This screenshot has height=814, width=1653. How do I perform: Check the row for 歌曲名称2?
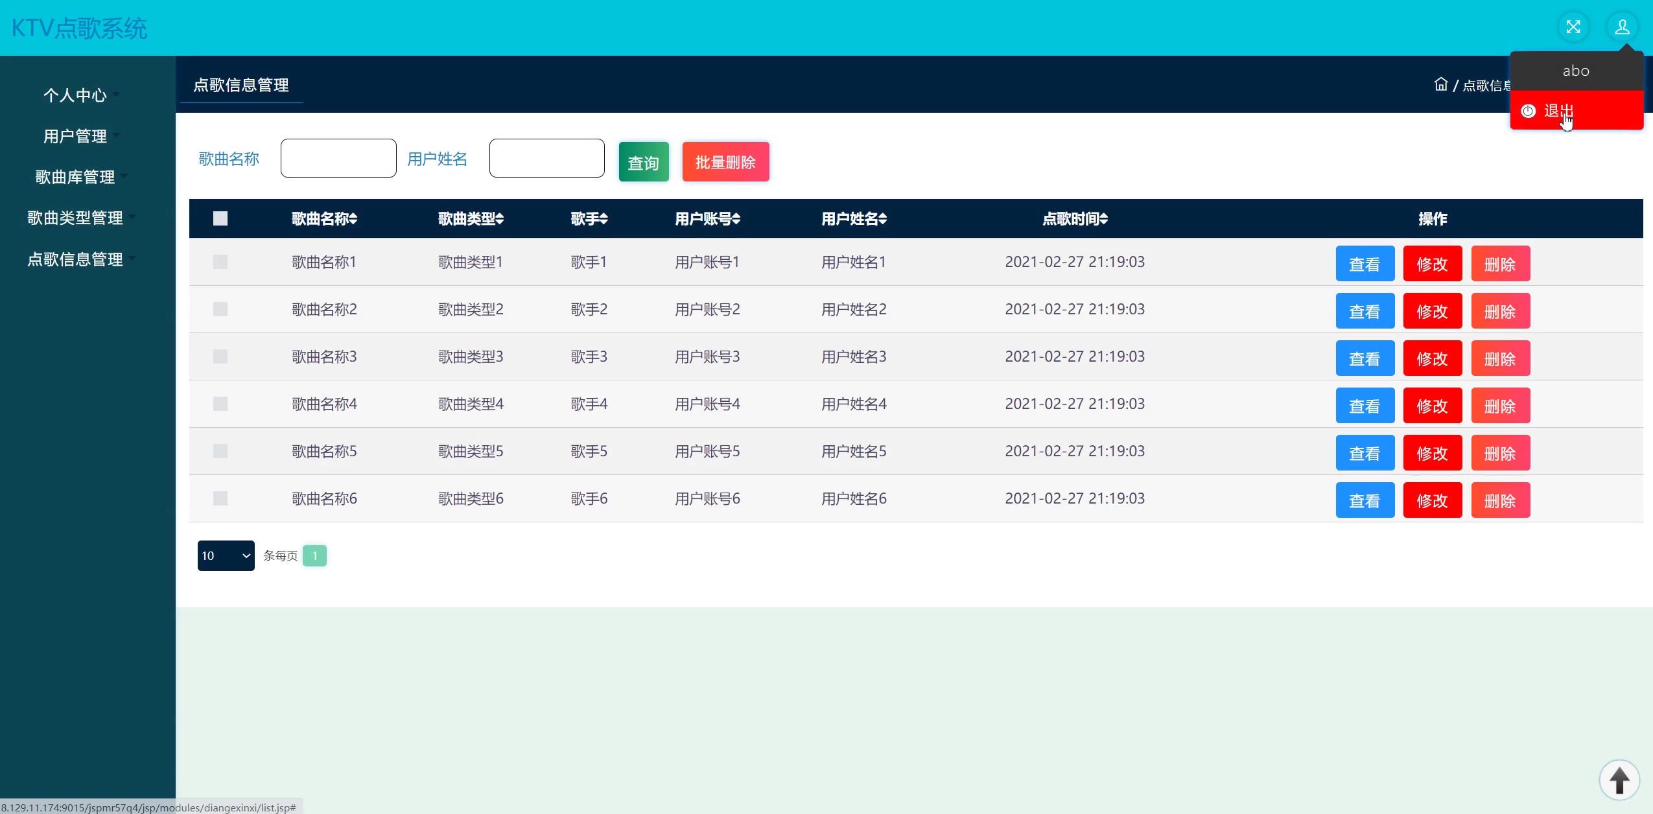(220, 309)
